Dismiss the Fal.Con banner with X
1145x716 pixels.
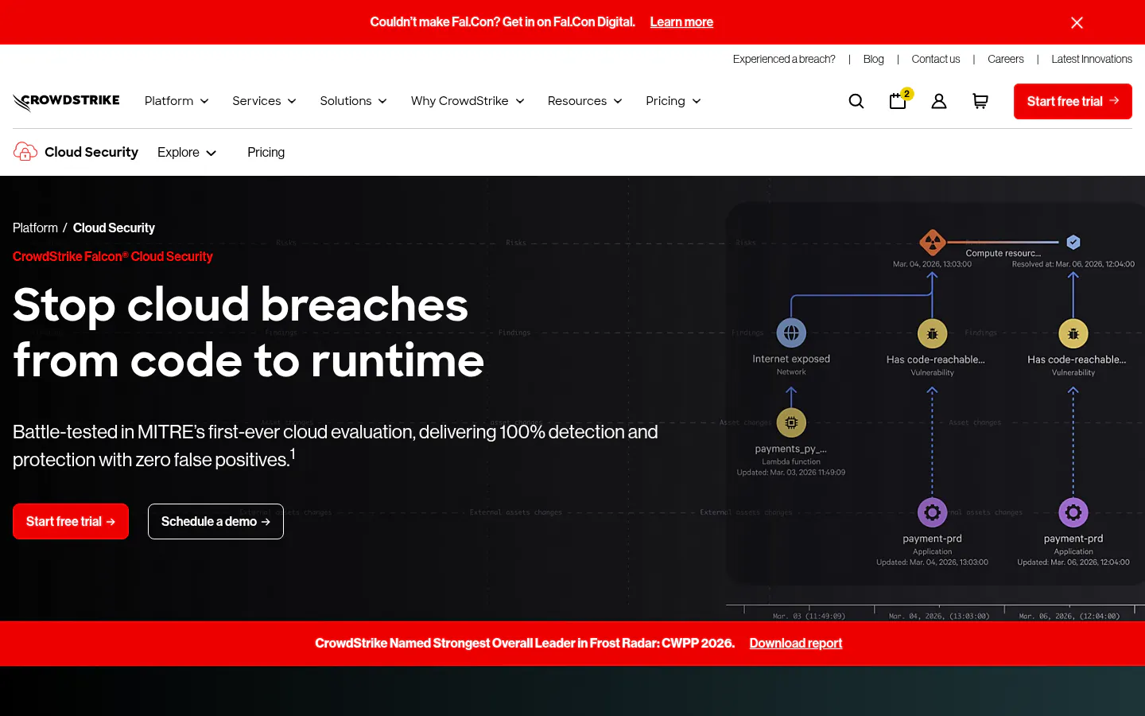coord(1077,22)
